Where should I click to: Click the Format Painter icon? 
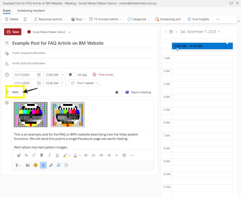(x=19, y=155)
